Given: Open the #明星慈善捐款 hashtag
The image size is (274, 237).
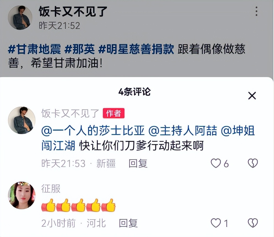Looking at the screenshot, I should (136, 49).
